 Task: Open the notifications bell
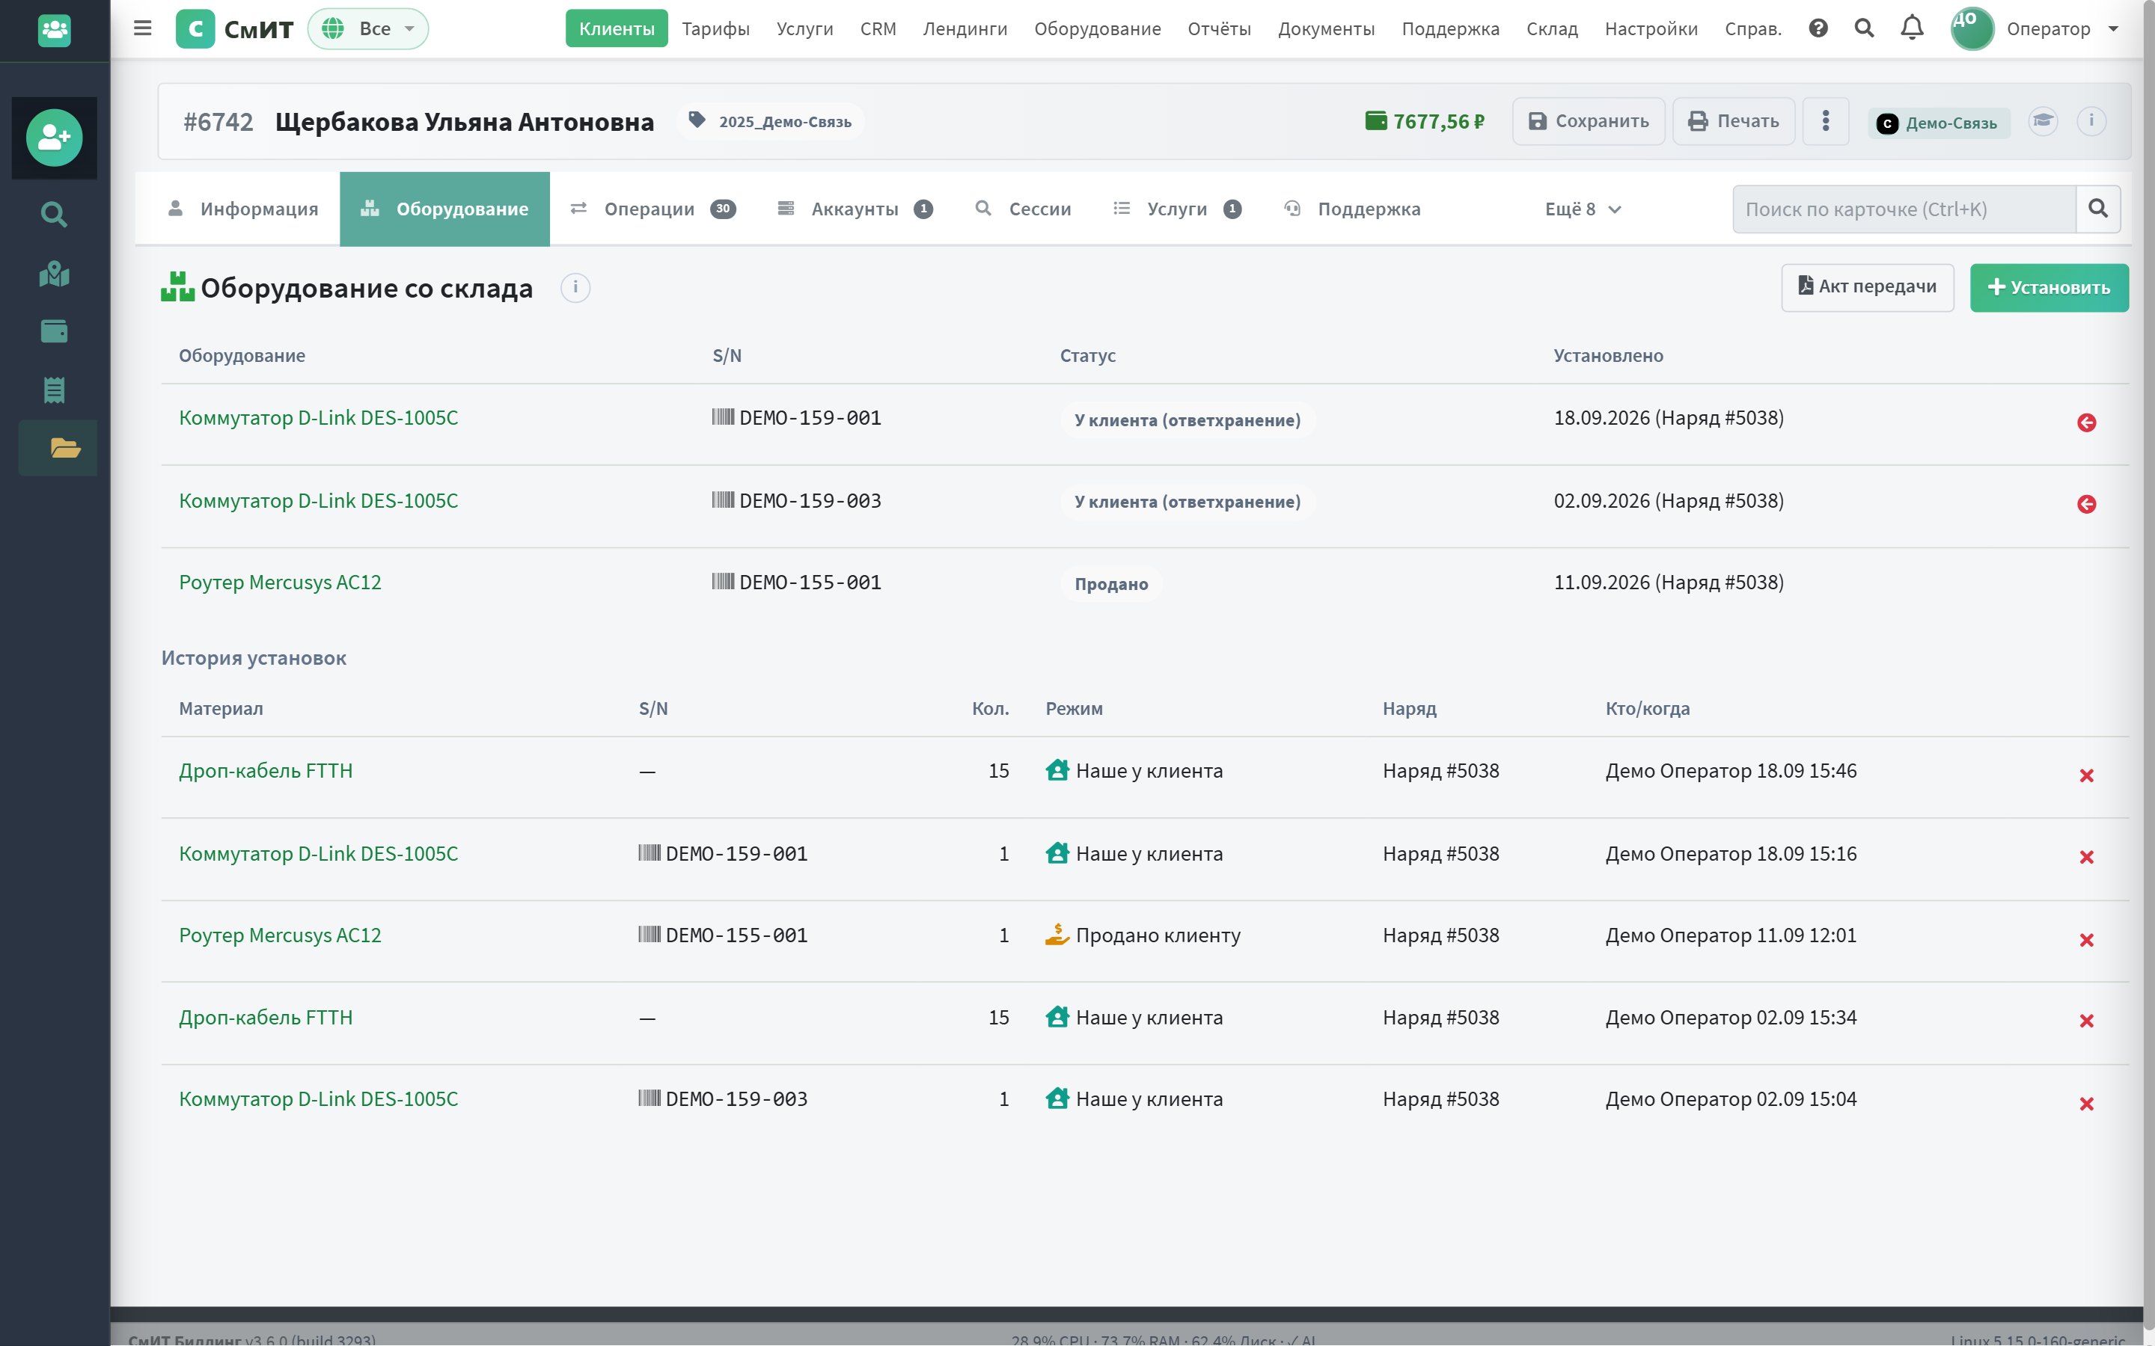tap(1912, 28)
